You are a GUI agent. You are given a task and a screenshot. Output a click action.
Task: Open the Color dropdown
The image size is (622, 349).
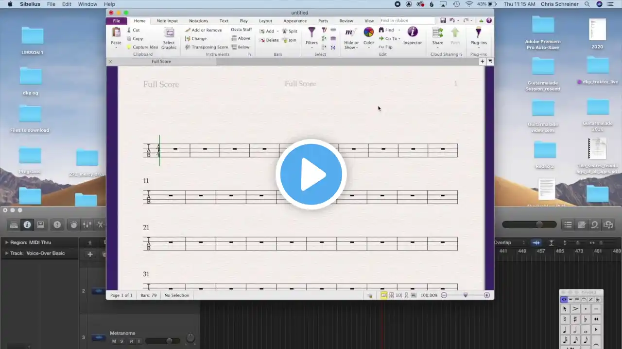[x=369, y=48]
